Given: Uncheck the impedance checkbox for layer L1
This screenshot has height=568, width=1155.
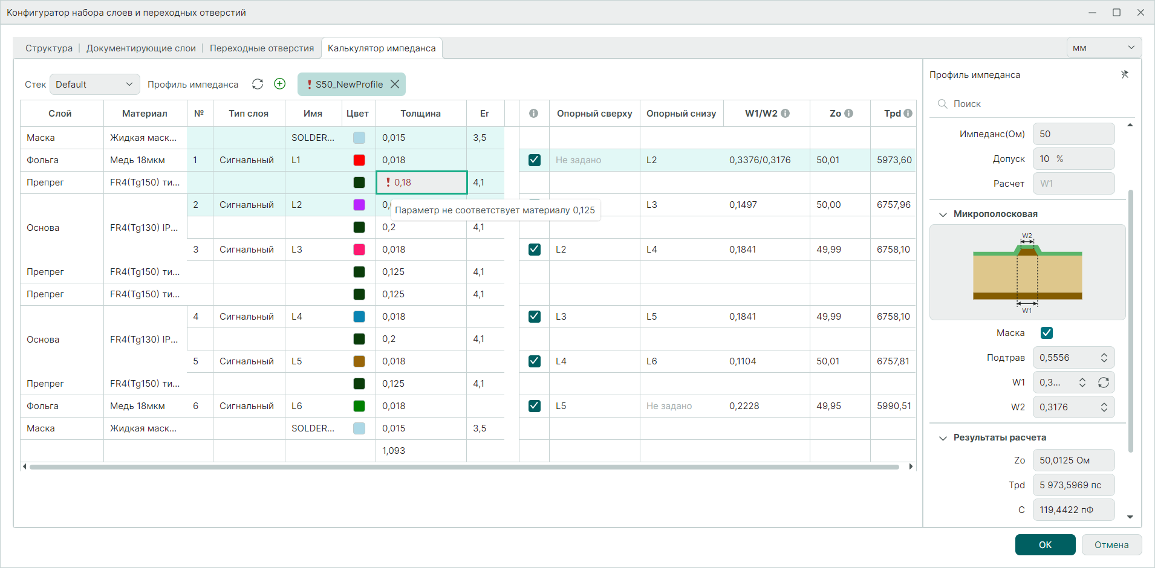Looking at the screenshot, I should click(x=535, y=160).
